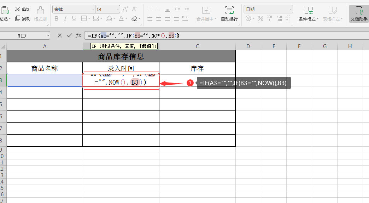This screenshot has height=203, width=369.
Task: Click the 库存 header cell
Action: (x=197, y=68)
